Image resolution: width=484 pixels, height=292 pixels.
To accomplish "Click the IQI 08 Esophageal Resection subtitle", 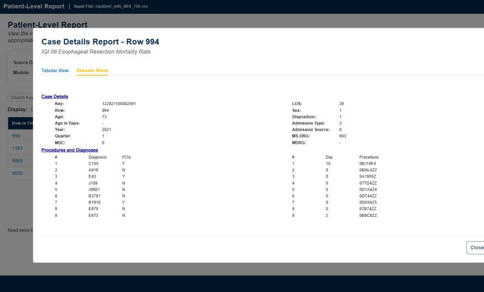I will click(96, 52).
